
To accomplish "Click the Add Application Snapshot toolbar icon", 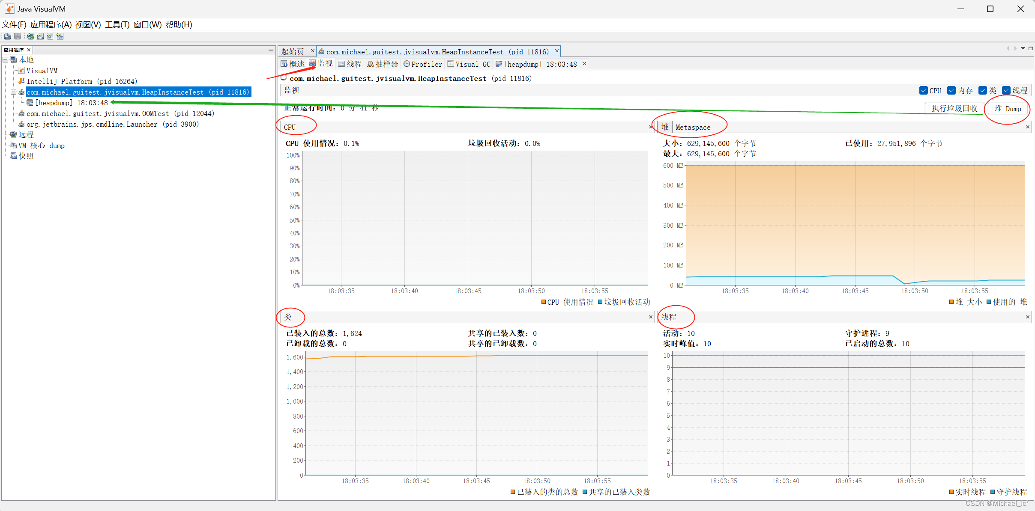I will coord(60,36).
